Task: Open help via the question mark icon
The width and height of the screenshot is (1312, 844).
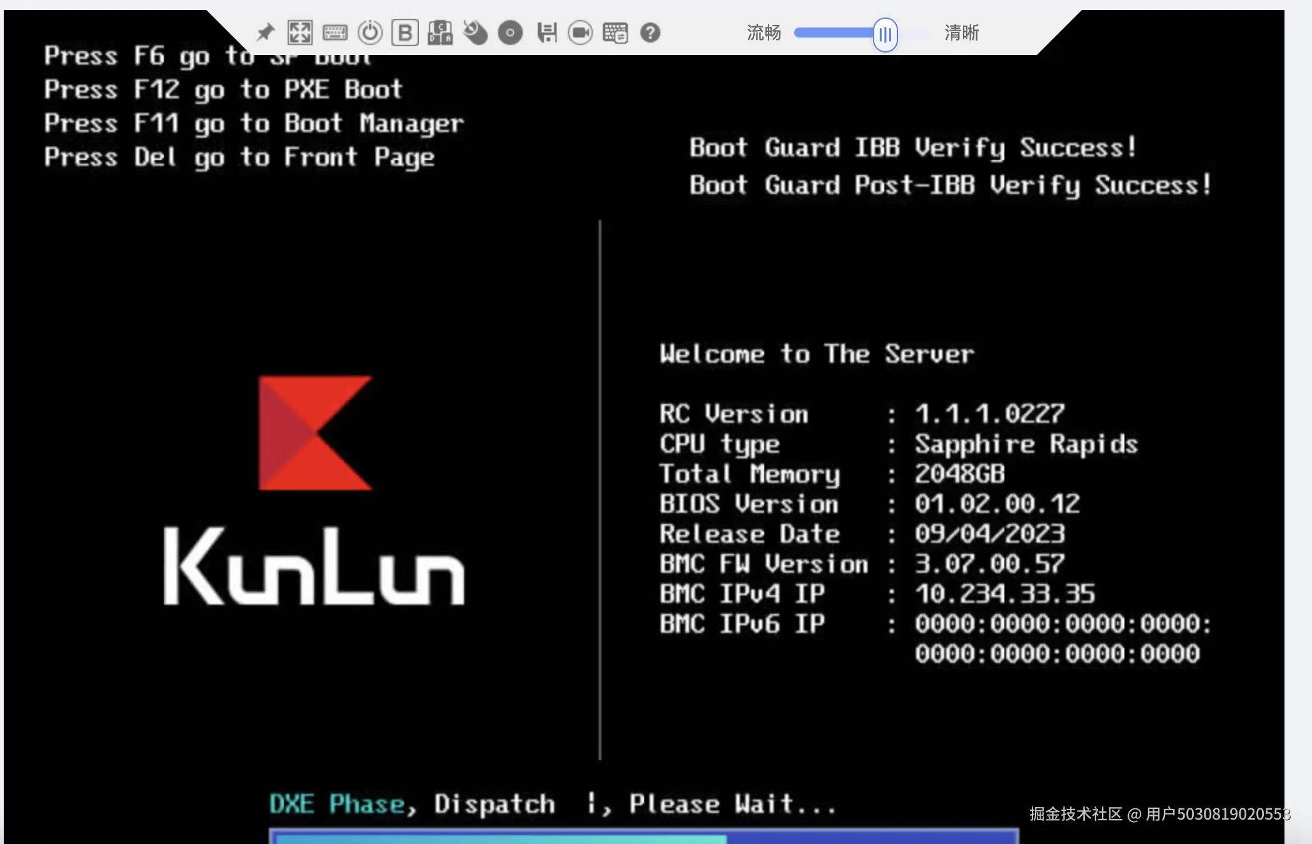Action: tap(650, 33)
